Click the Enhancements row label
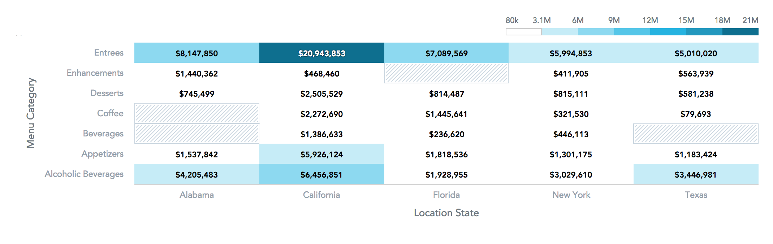The width and height of the screenshot is (773, 244). [x=95, y=73]
